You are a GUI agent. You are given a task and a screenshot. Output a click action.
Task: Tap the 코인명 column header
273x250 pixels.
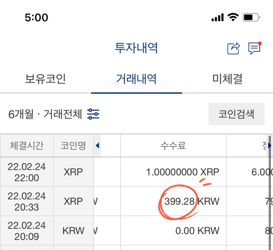pos(73,145)
